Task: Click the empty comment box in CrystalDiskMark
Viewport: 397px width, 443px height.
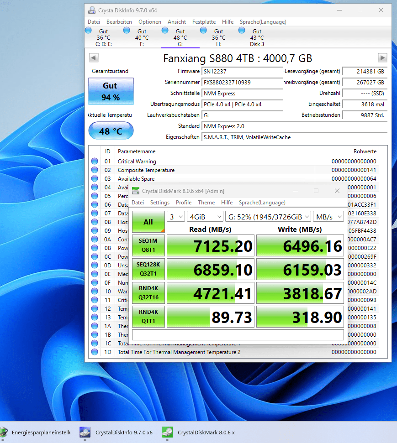Action: [238, 335]
